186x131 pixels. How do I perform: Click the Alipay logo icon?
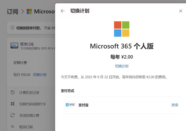71,105
